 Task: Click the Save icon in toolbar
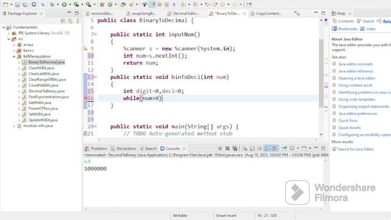(17, 4)
